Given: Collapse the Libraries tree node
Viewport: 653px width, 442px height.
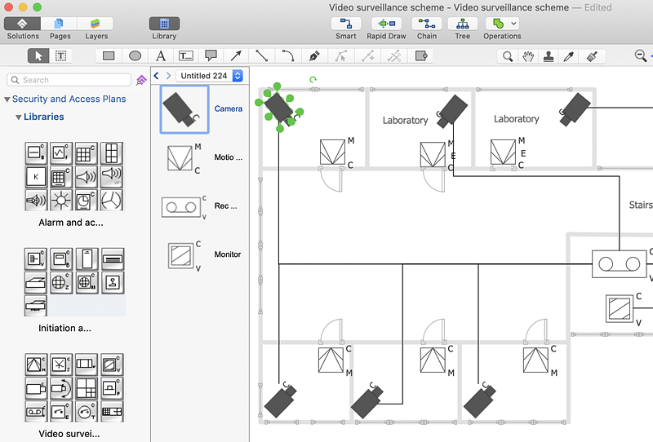Looking at the screenshot, I should [x=18, y=117].
